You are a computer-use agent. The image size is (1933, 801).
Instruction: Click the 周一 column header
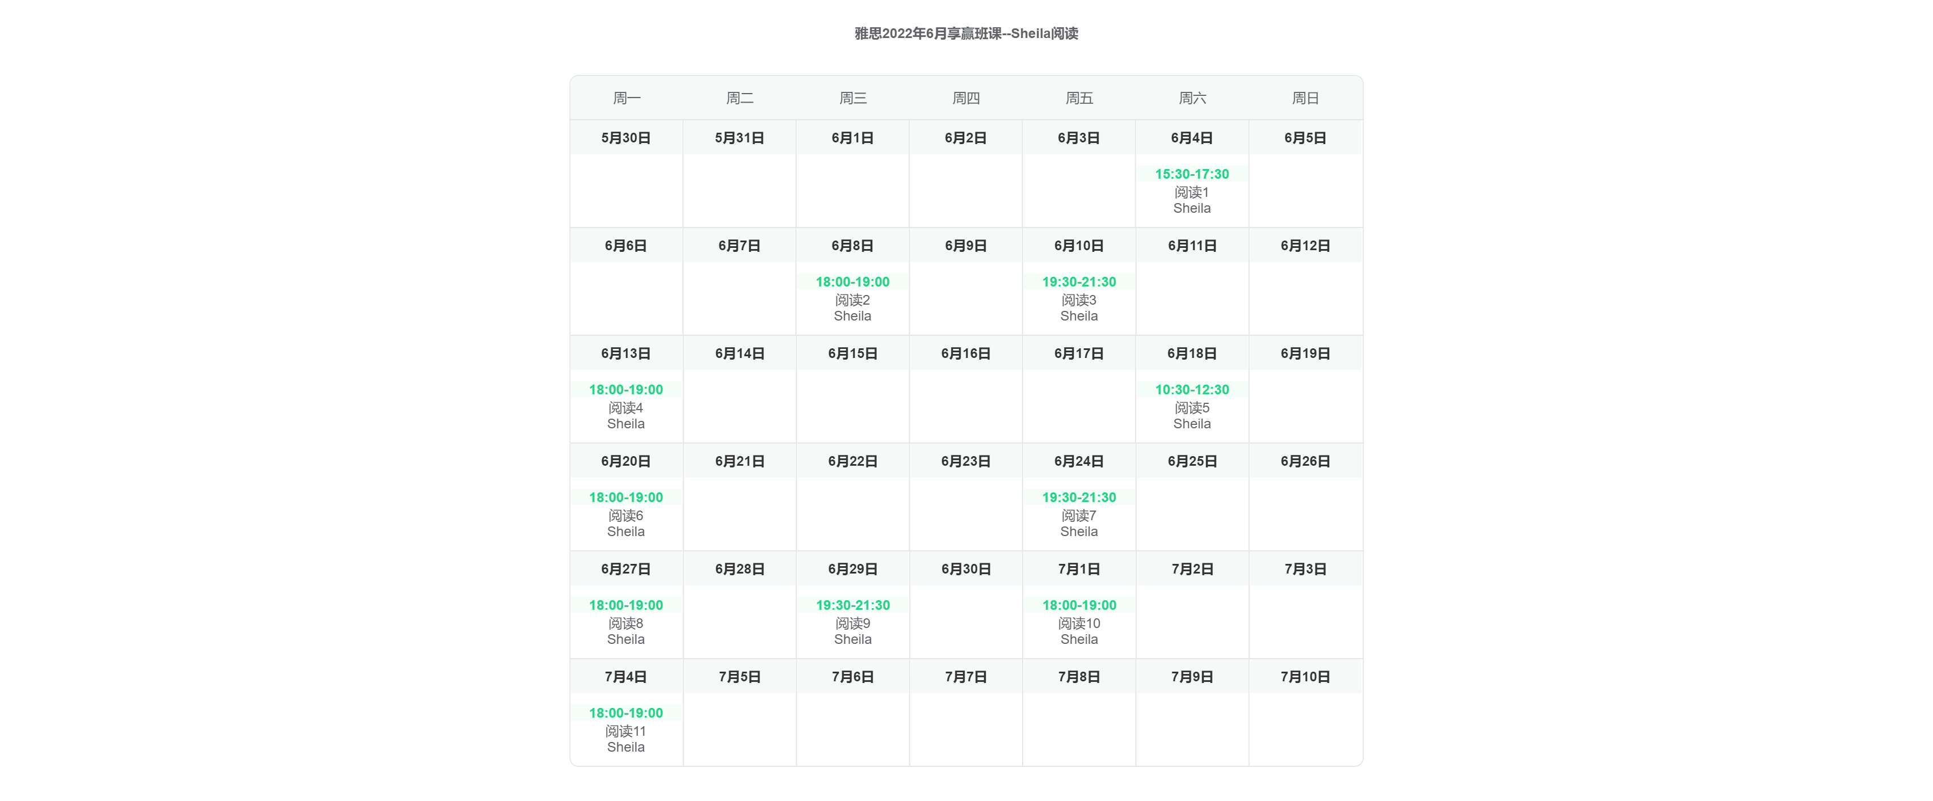point(627,98)
